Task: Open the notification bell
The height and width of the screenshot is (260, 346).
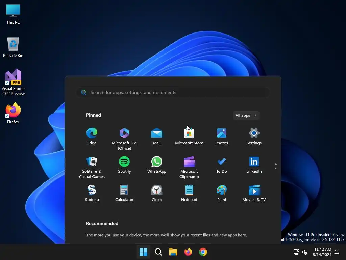Action: click(337, 252)
